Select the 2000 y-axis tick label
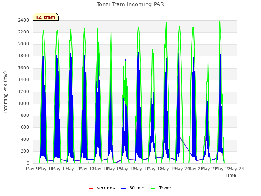Viewport: 261px width, 196px height. coord(24,44)
